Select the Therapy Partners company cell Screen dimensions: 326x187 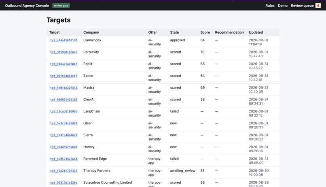[x=97, y=170]
